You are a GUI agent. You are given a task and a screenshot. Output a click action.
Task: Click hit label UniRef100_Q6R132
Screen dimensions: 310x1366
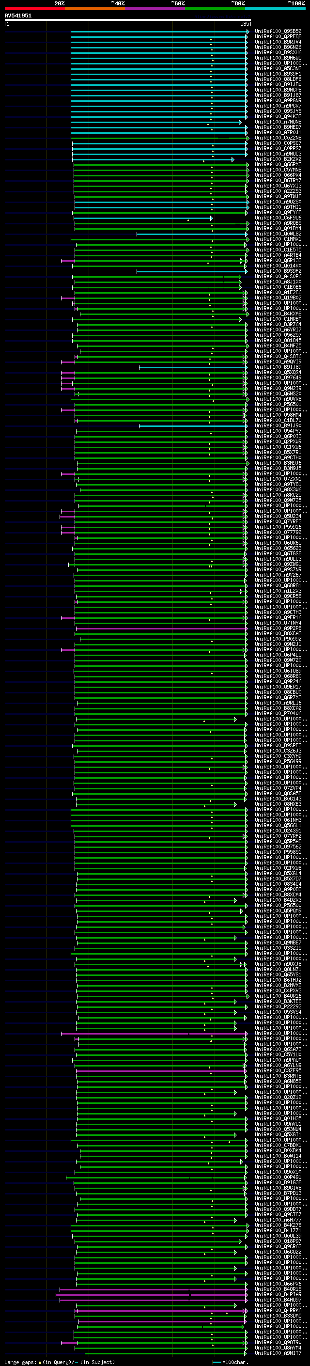coord(278,260)
